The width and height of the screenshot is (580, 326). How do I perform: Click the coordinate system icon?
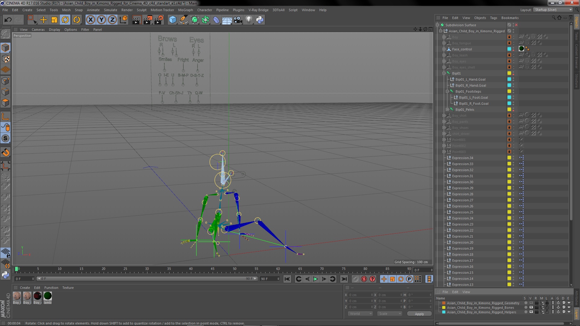click(x=124, y=20)
